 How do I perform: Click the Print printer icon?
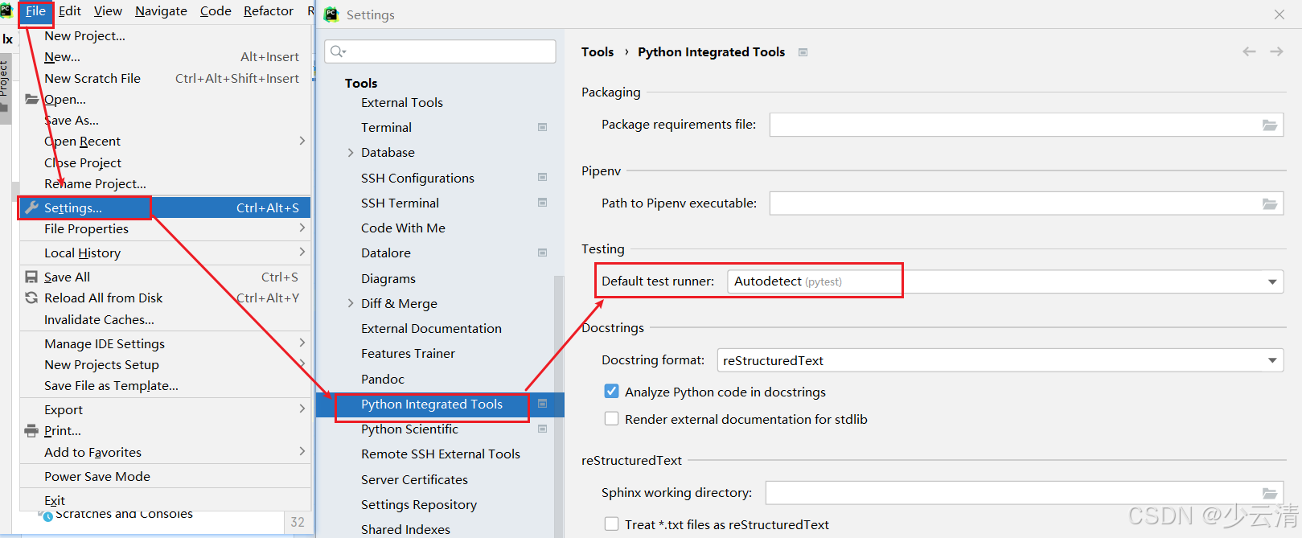[31, 430]
